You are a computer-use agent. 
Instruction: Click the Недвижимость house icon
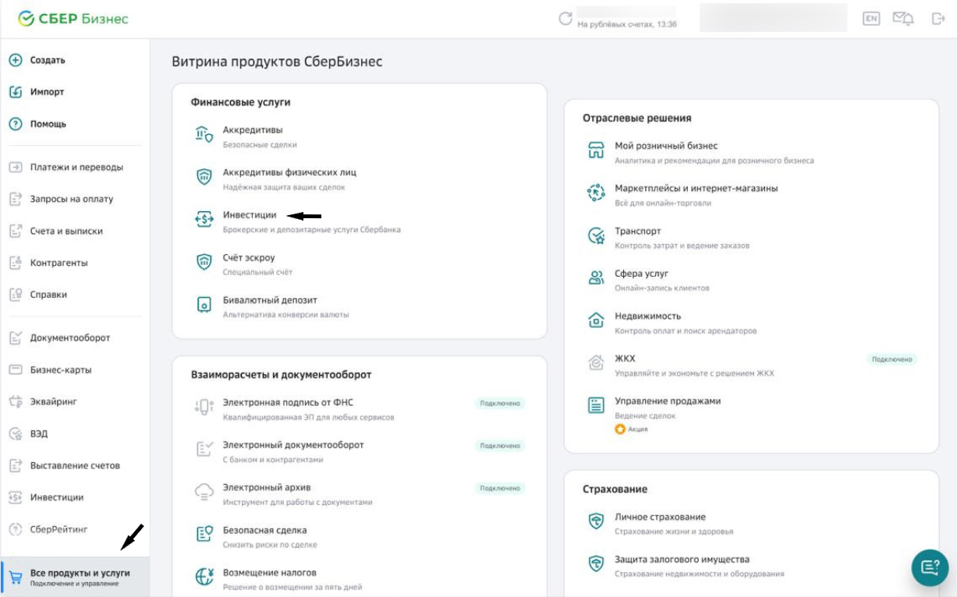[x=596, y=322]
